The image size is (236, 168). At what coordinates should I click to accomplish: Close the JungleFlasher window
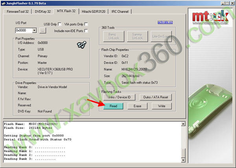[x=232, y=3]
